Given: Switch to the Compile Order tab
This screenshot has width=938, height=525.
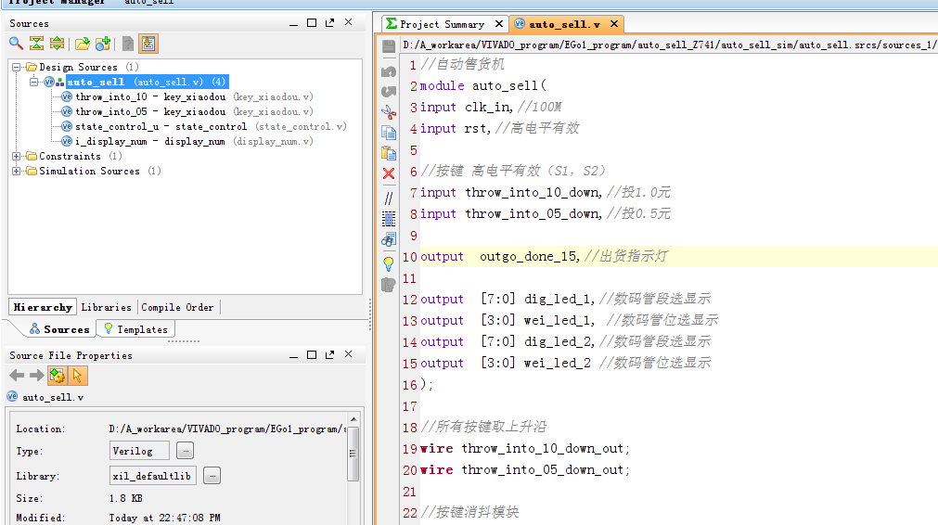Looking at the screenshot, I should [177, 307].
